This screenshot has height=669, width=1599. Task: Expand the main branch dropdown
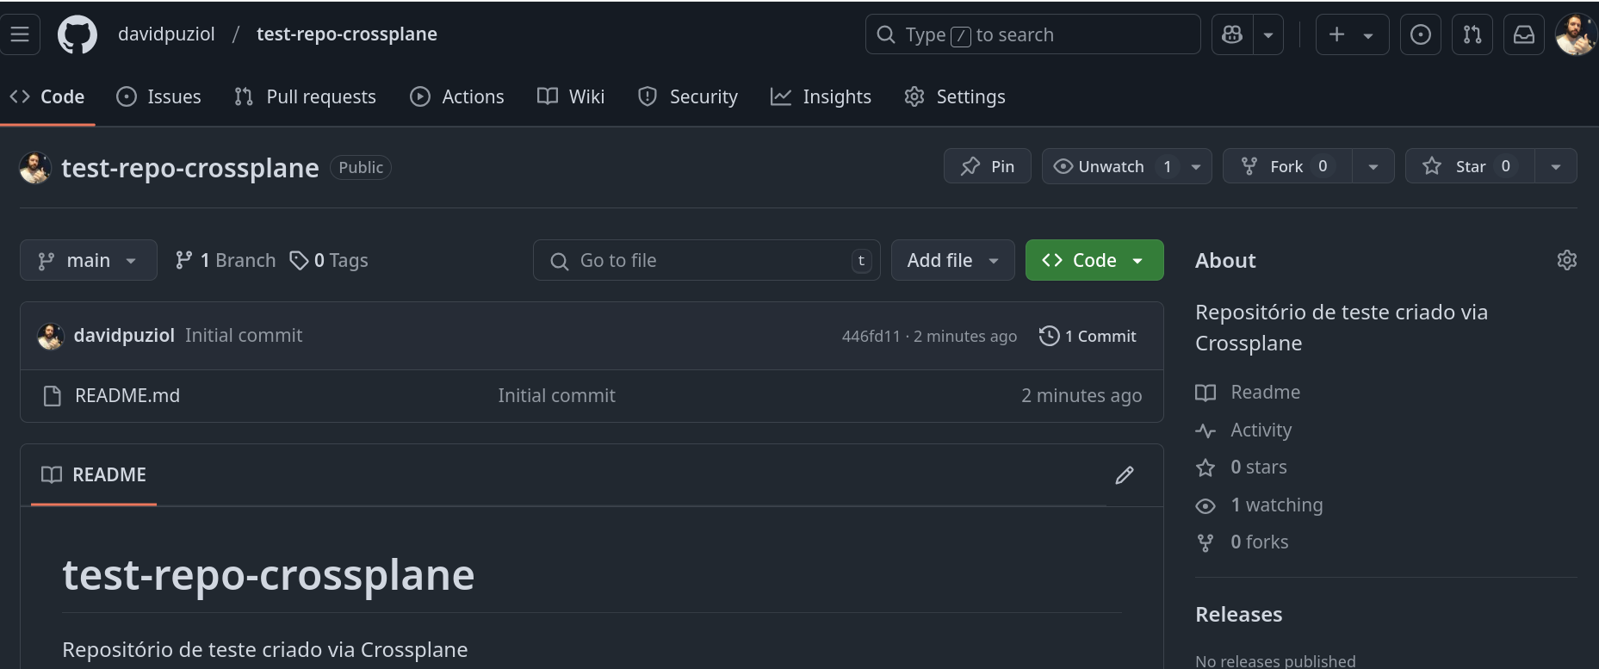pyautogui.click(x=88, y=260)
